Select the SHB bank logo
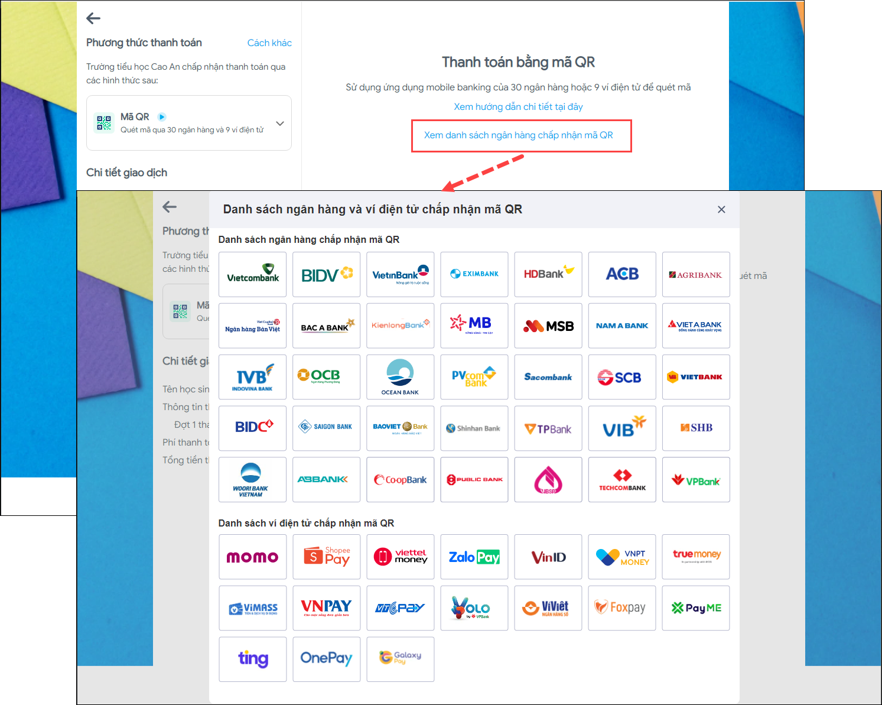Screen dimensions: 882x705 click(x=696, y=428)
